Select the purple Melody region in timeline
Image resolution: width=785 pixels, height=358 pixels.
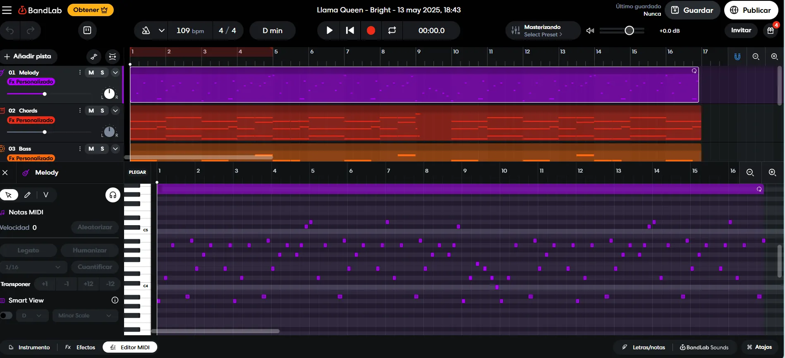[x=414, y=85]
